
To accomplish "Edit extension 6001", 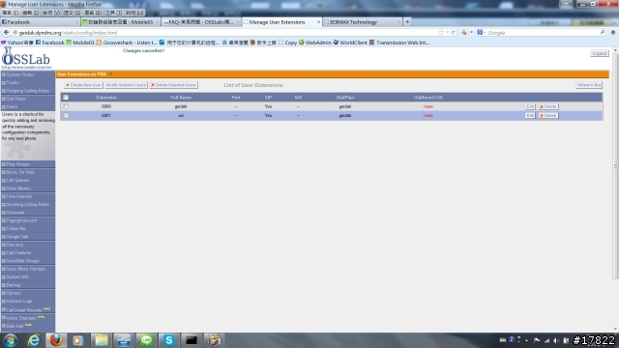I will tap(530, 116).
